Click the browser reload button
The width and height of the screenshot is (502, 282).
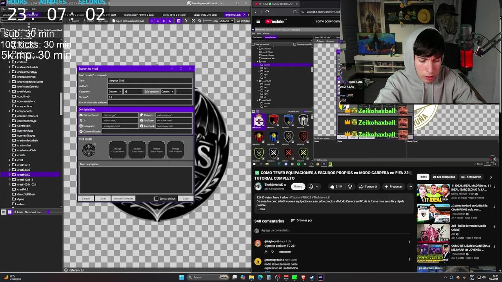point(267,12)
